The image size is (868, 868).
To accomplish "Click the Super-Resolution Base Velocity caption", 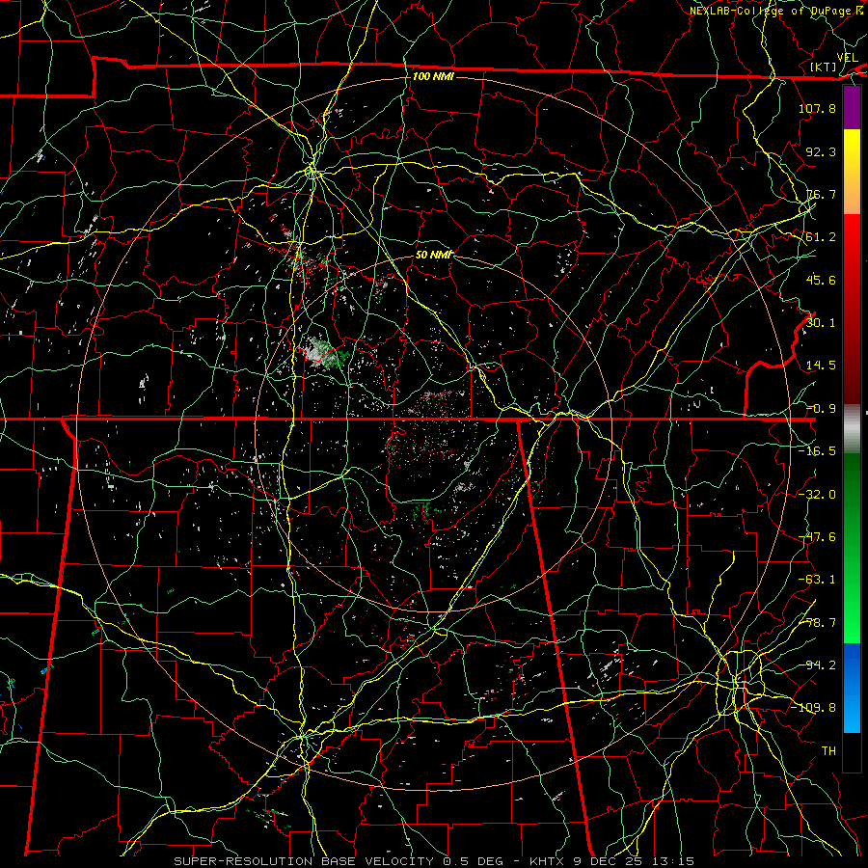I will 433,861.
